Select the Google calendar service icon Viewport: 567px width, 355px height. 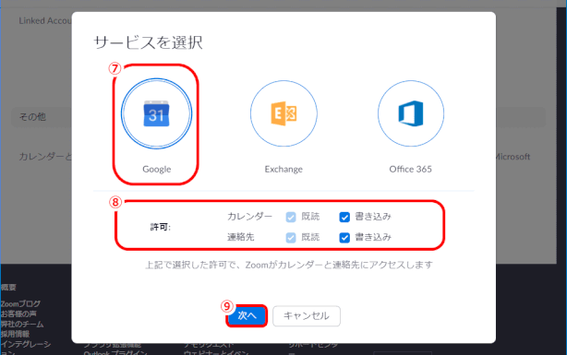[156, 113]
